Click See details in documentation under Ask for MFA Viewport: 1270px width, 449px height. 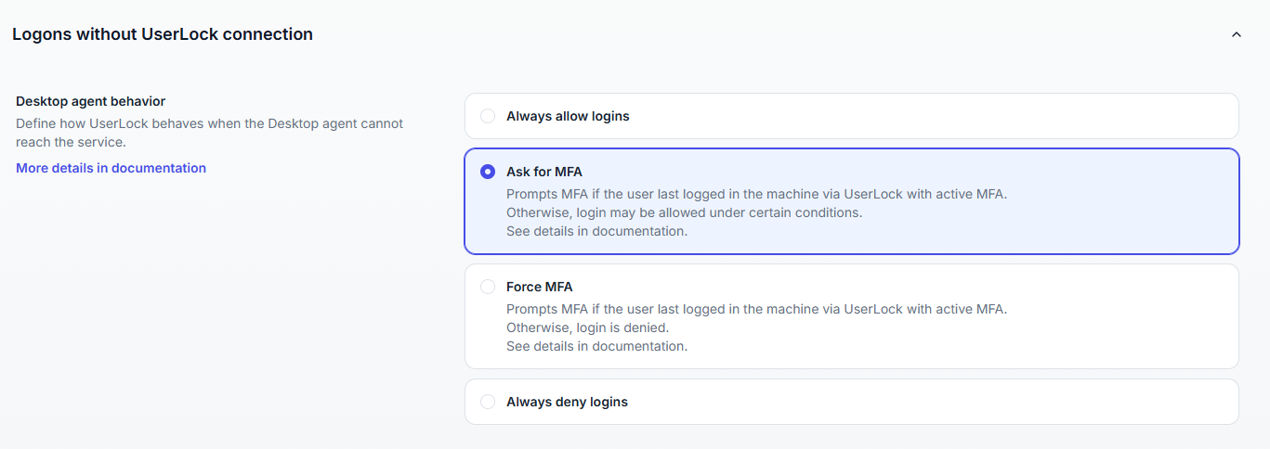596,231
